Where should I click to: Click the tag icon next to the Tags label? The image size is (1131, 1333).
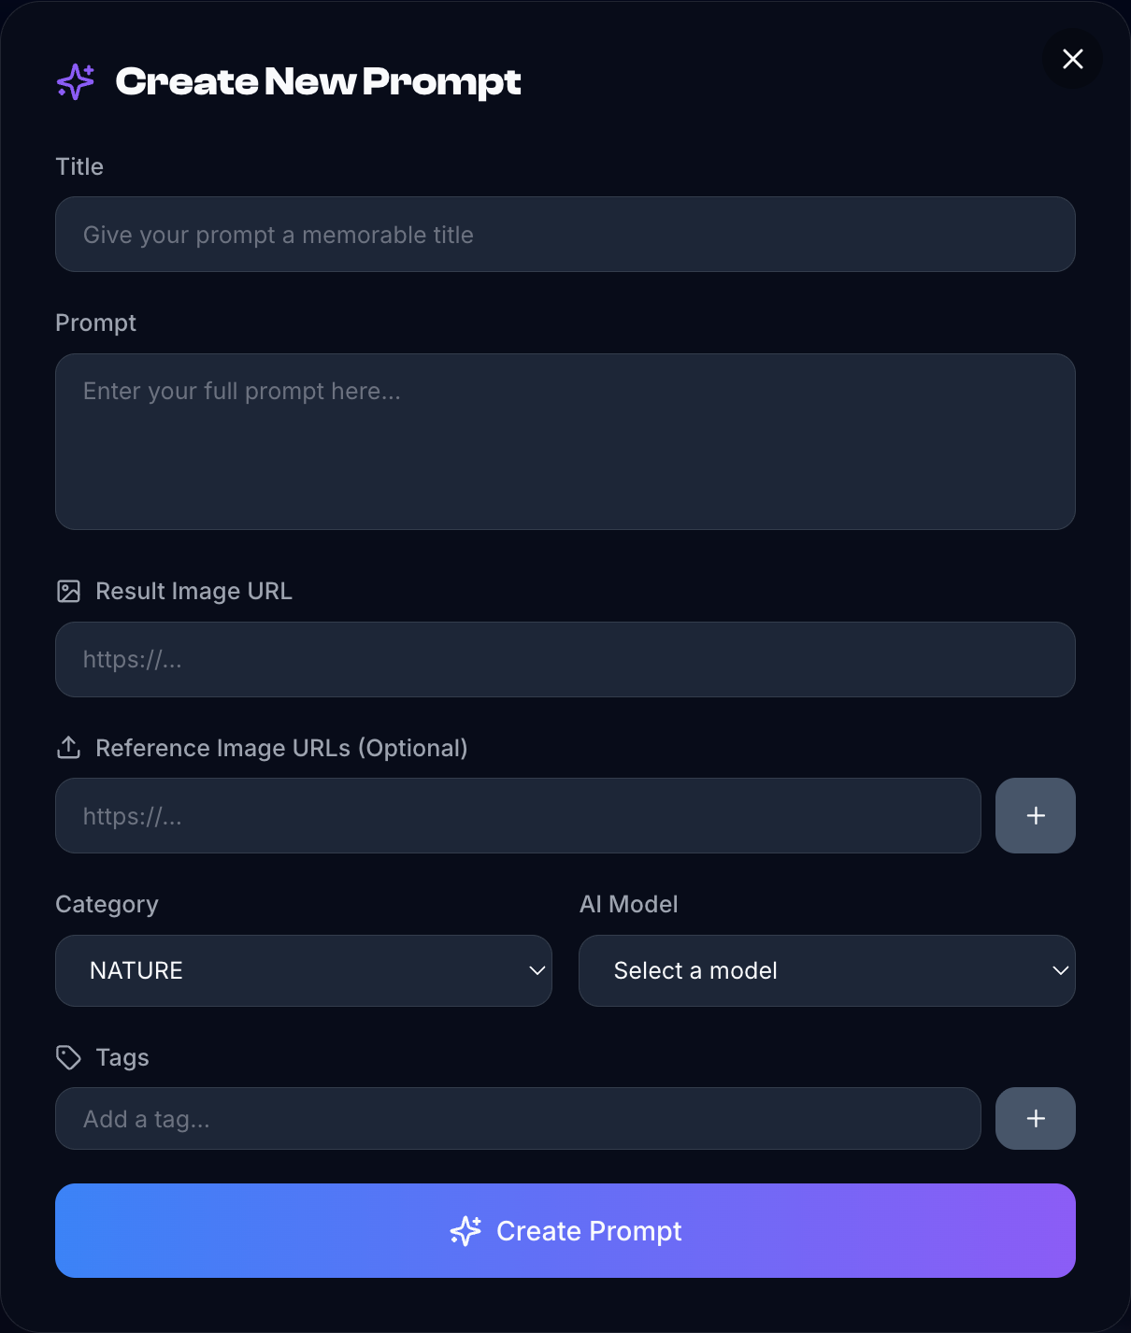[x=67, y=1057]
